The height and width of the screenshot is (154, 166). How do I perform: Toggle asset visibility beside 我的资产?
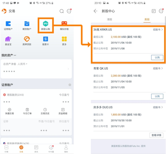coord(15,55)
